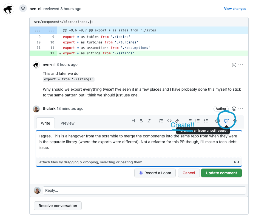Focus the Reply input field

pos(144,190)
